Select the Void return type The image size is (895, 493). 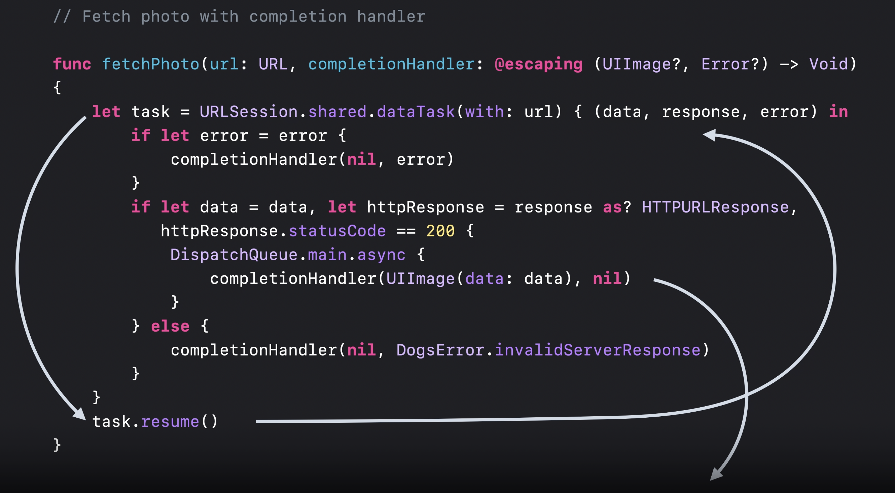tap(828, 64)
